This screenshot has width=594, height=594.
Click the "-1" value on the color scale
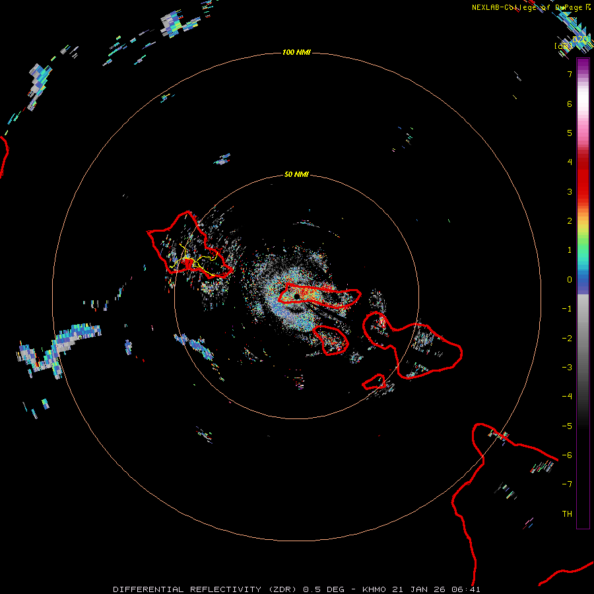[x=567, y=309]
